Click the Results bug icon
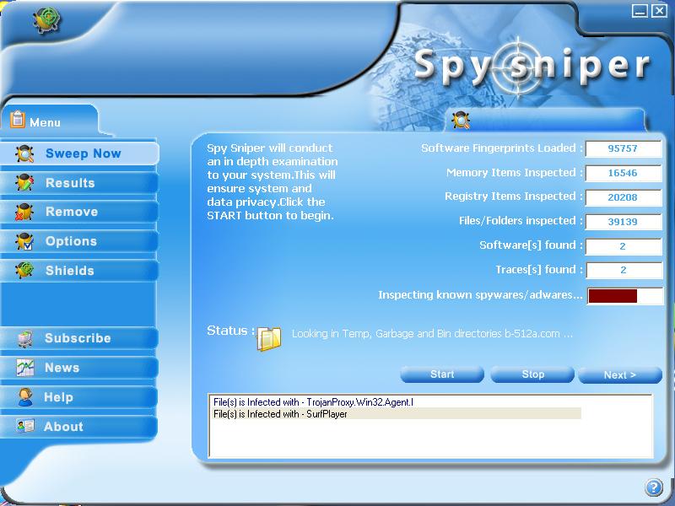Image resolution: width=675 pixels, height=506 pixels. pyautogui.click(x=24, y=183)
